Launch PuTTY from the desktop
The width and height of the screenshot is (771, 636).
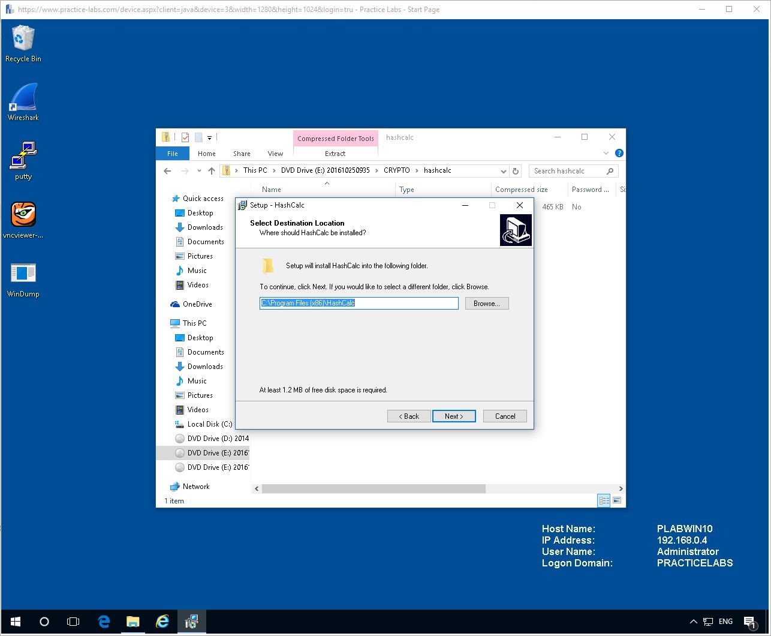[x=23, y=158]
